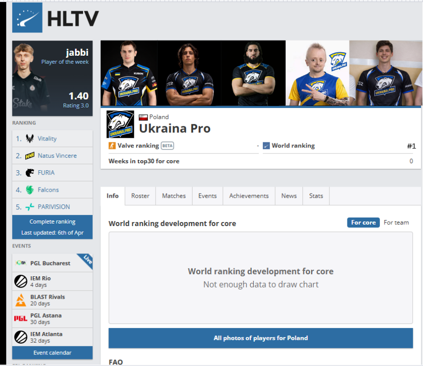The height and width of the screenshot is (366, 423).
Task: Click the Natus Vincere logo icon
Action: click(x=30, y=156)
